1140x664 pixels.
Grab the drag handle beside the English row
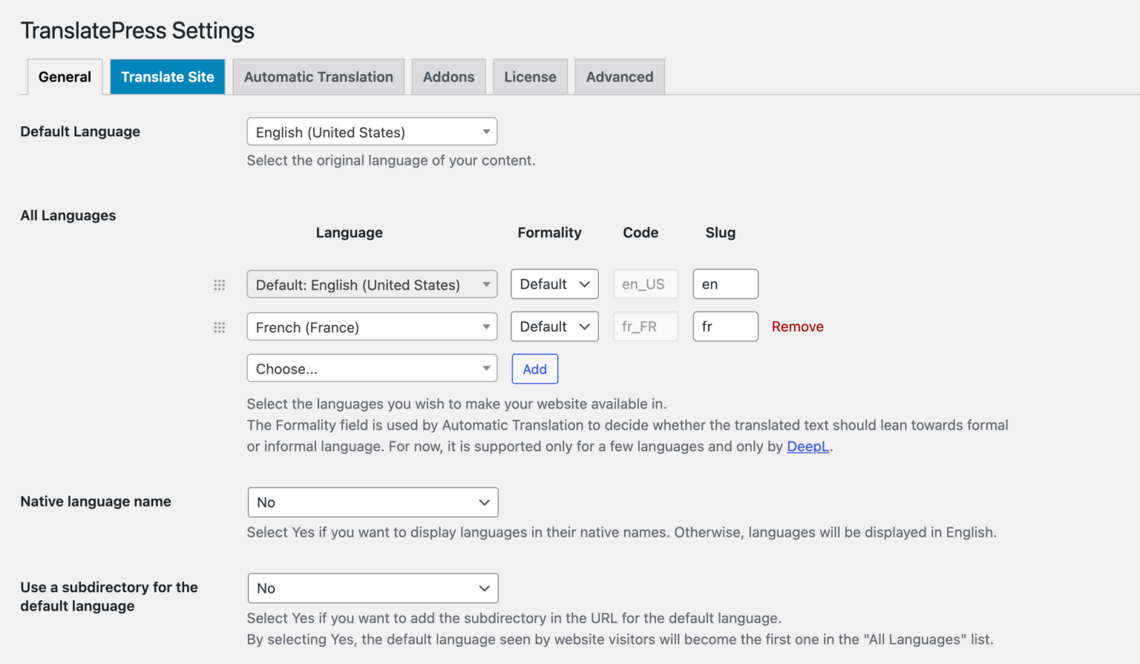tap(219, 284)
